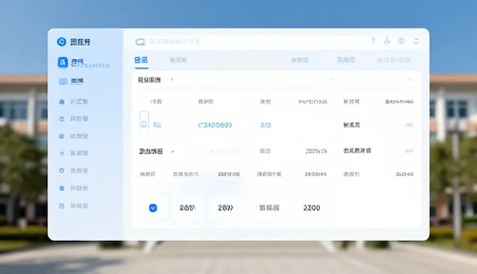Open the first item in the sidebar menu list
This screenshot has width=477, height=274.
click(x=74, y=101)
